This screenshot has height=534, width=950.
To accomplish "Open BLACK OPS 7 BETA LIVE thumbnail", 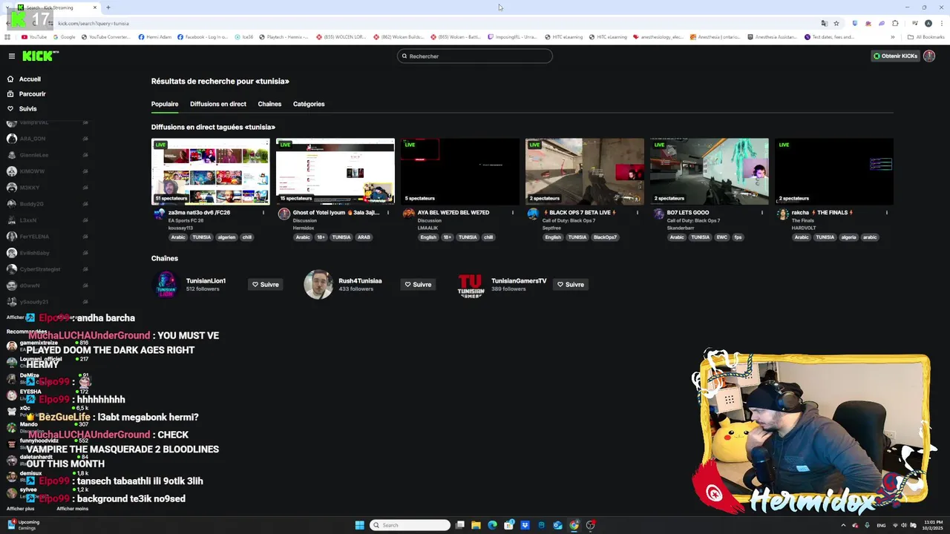I will tap(585, 171).
